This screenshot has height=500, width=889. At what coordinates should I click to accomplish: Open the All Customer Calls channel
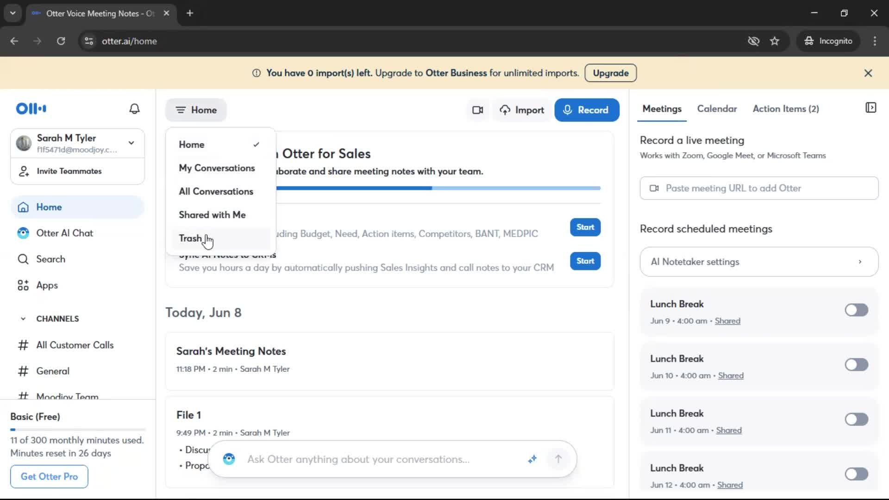pos(77,345)
